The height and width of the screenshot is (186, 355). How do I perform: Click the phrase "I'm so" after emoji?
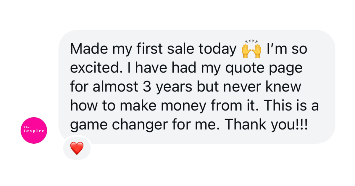[x=287, y=49]
